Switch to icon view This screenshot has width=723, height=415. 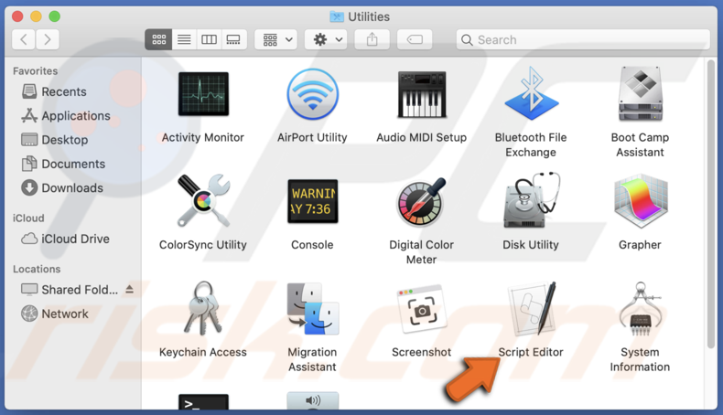[158, 39]
